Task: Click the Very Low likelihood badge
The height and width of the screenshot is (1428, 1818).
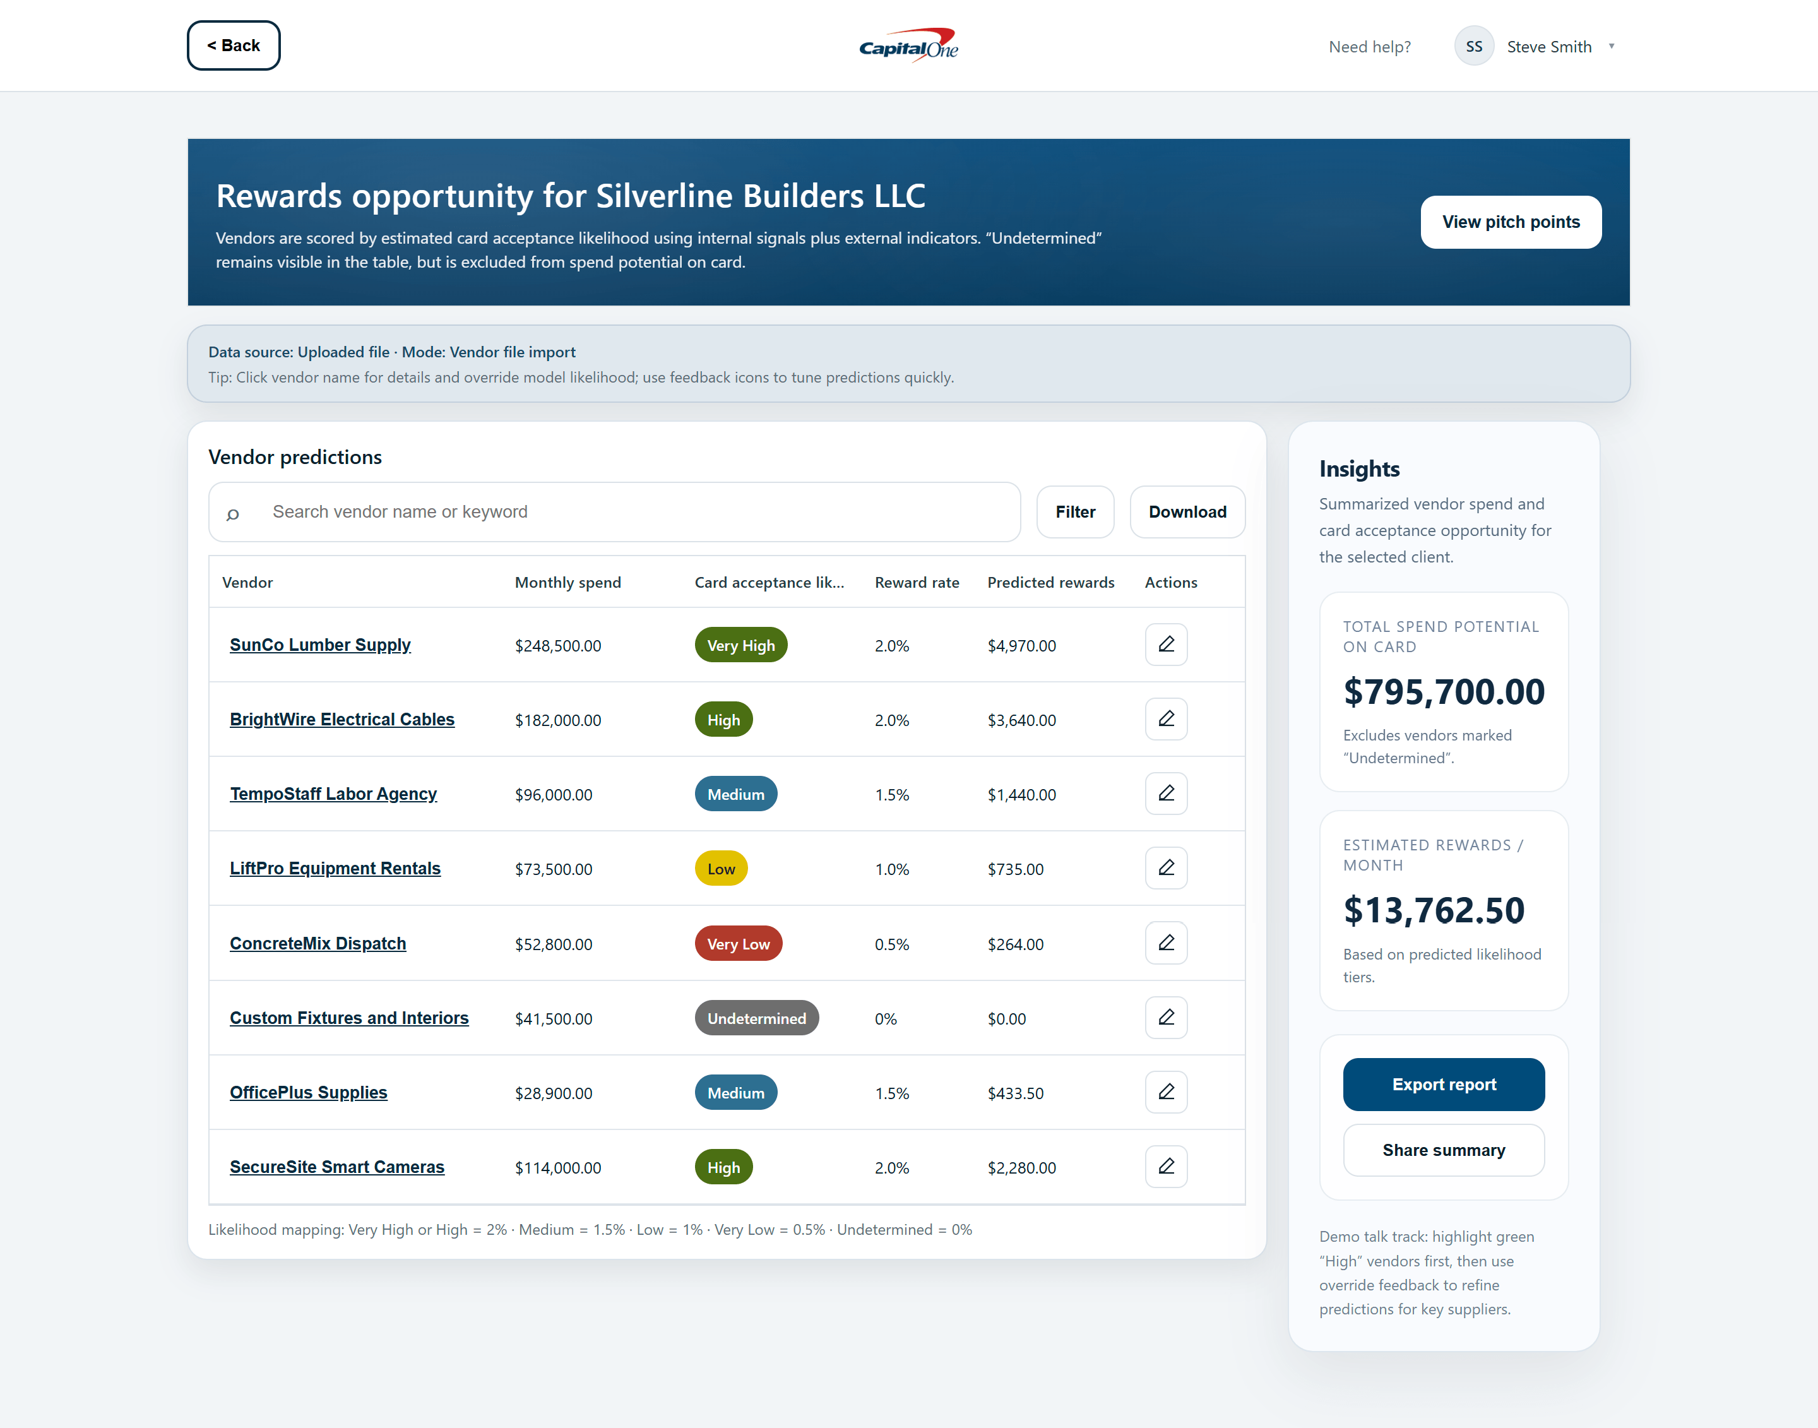Action: [x=738, y=943]
